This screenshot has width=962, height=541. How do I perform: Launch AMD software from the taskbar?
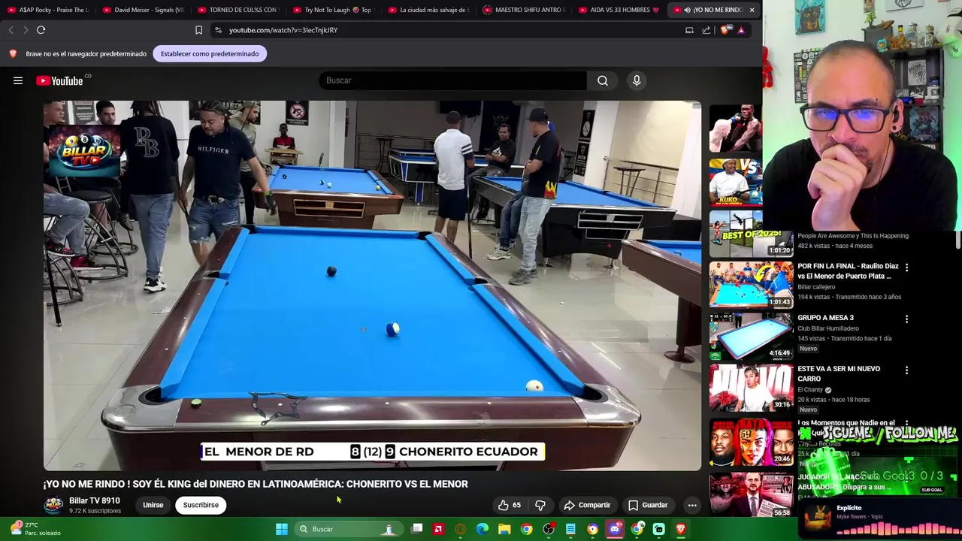(439, 529)
